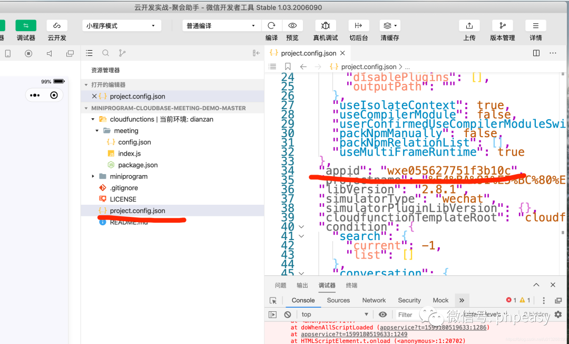The image size is (569, 344).
Task: Select the Network devtools tab
Action: 374,300
